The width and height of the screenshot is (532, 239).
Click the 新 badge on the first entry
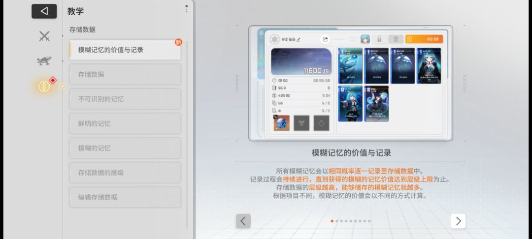pyautogui.click(x=178, y=42)
